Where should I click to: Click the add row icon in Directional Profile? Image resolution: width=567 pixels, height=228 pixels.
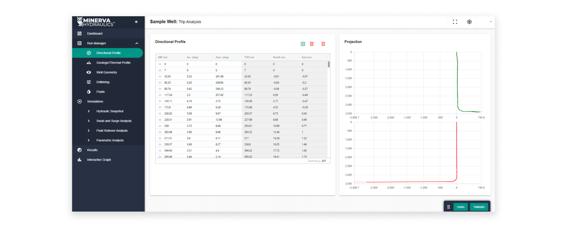[x=303, y=44]
